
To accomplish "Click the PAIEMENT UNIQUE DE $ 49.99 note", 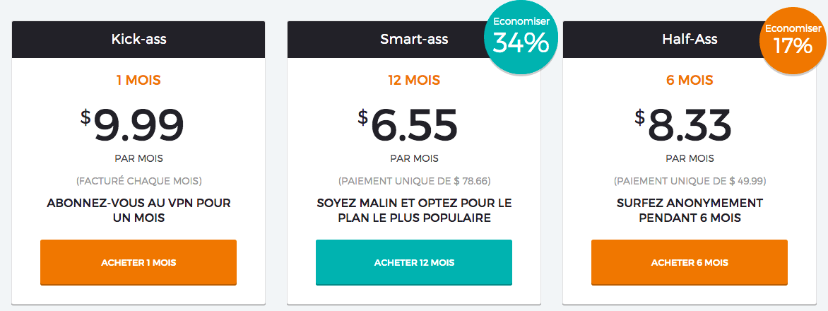I will (689, 181).
